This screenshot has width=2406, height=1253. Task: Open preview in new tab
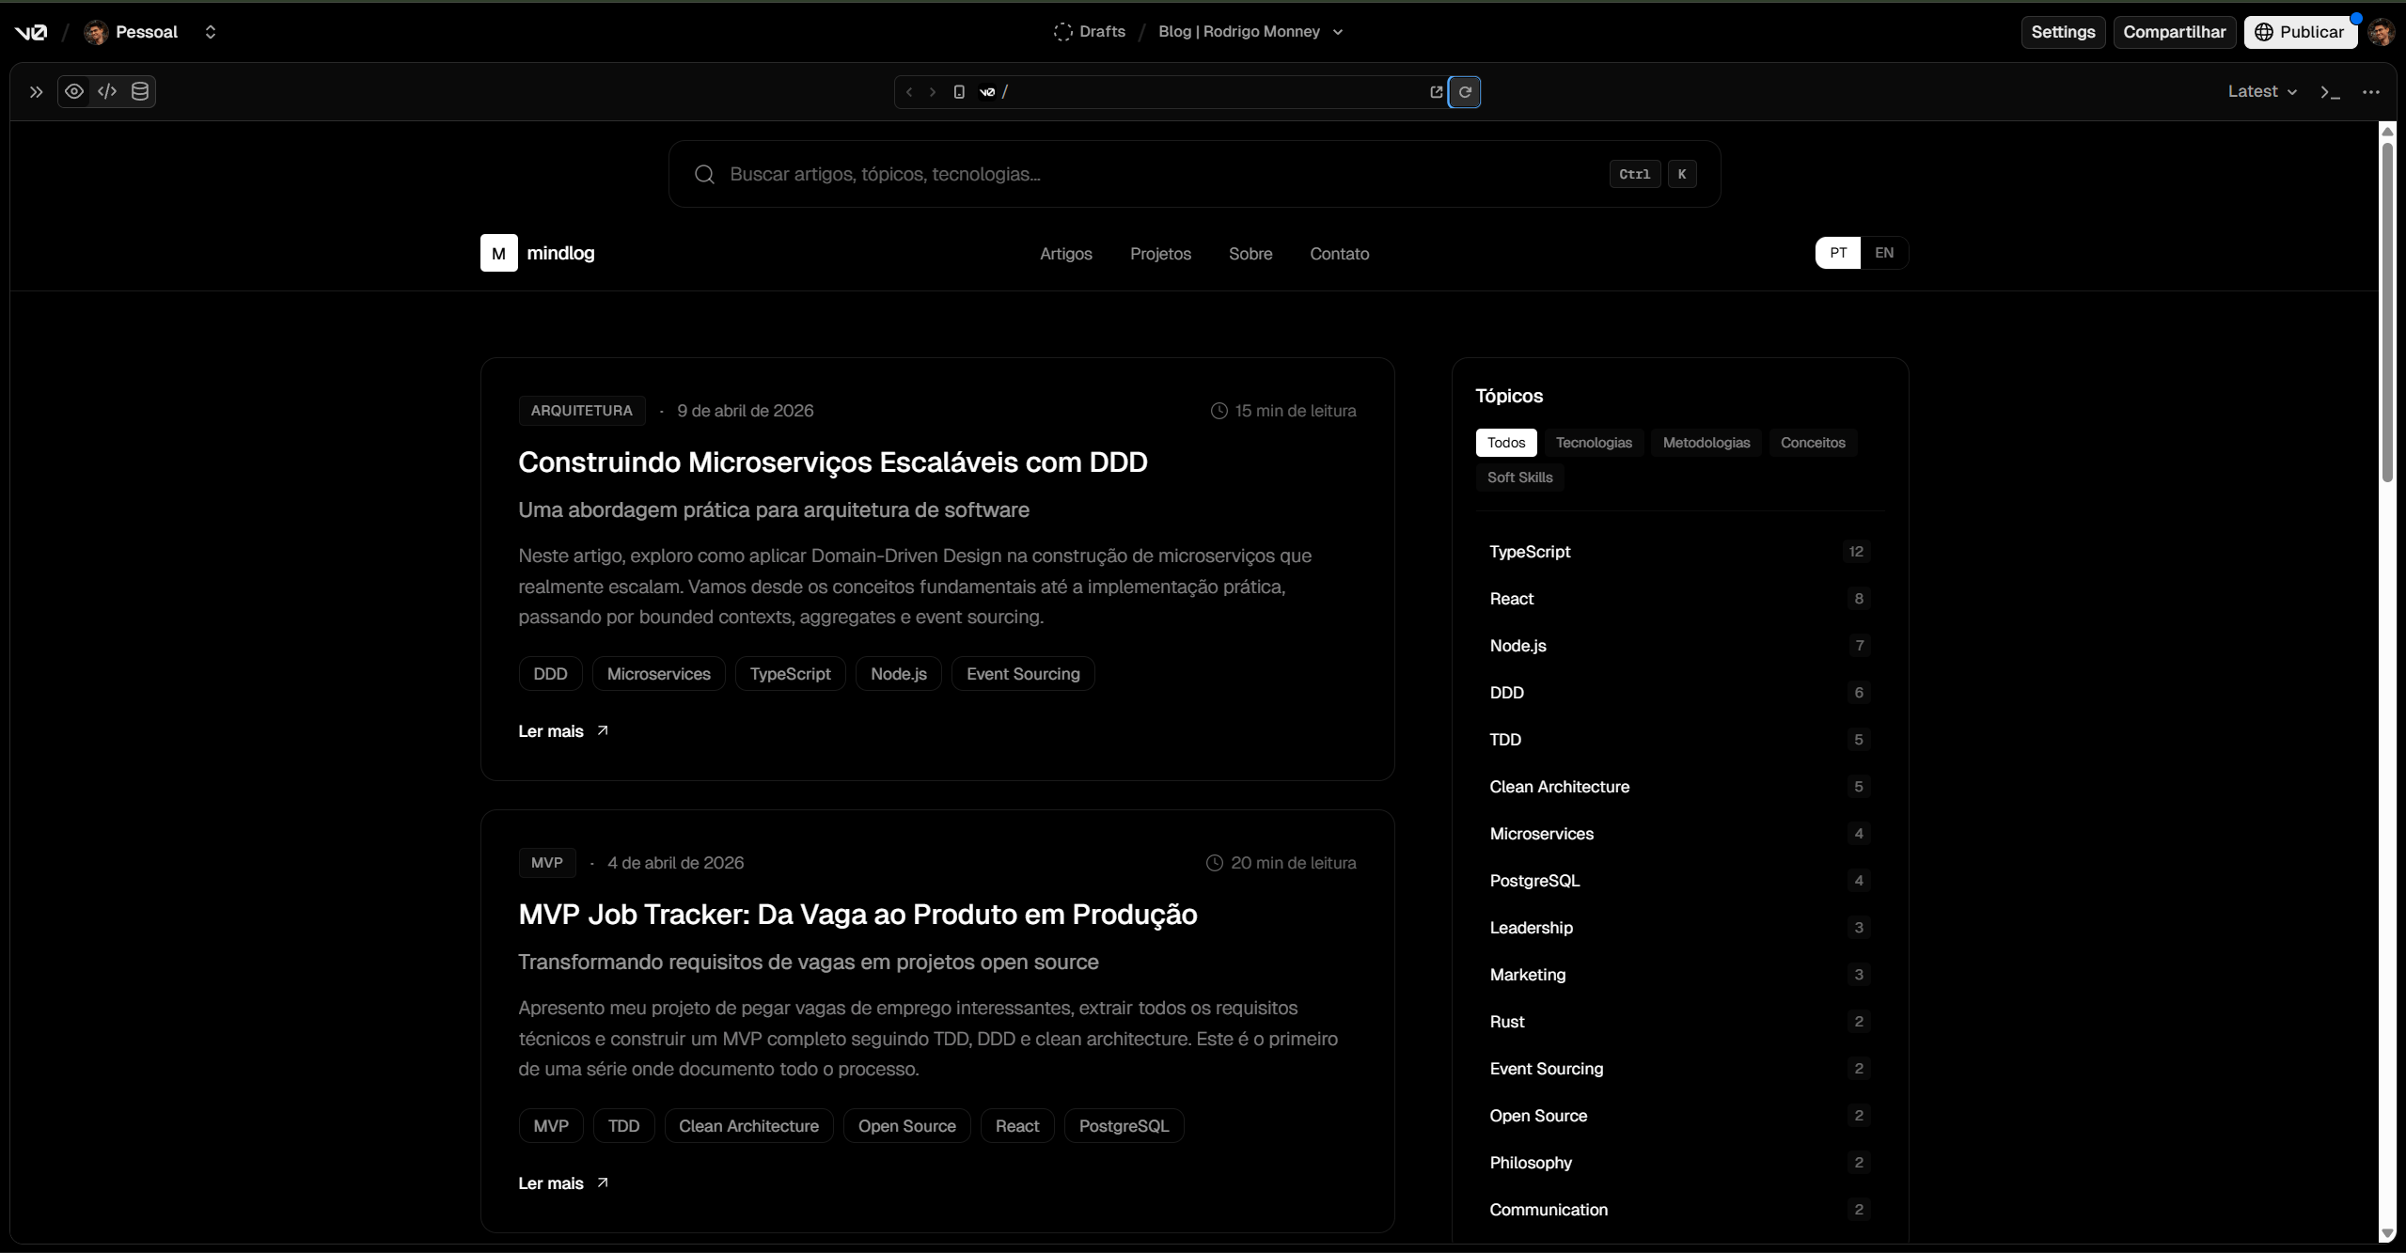click(x=1435, y=91)
